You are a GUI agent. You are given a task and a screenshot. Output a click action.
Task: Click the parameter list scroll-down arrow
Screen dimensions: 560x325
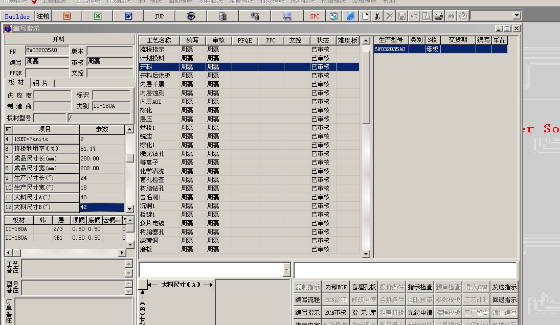[x=129, y=208]
